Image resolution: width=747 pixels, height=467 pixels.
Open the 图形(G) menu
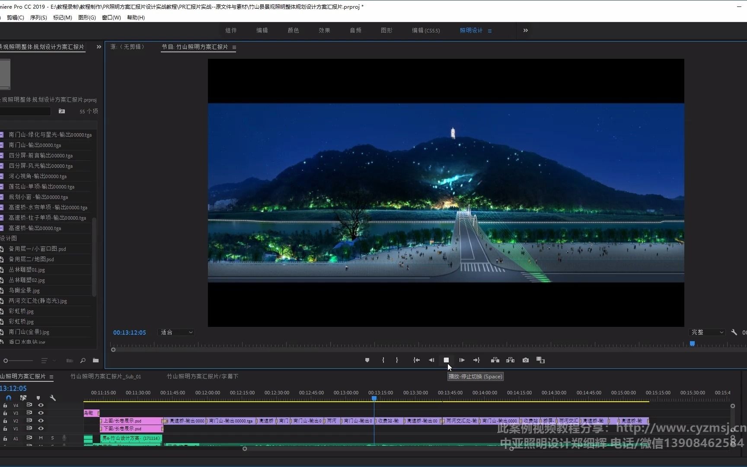[87, 17]
